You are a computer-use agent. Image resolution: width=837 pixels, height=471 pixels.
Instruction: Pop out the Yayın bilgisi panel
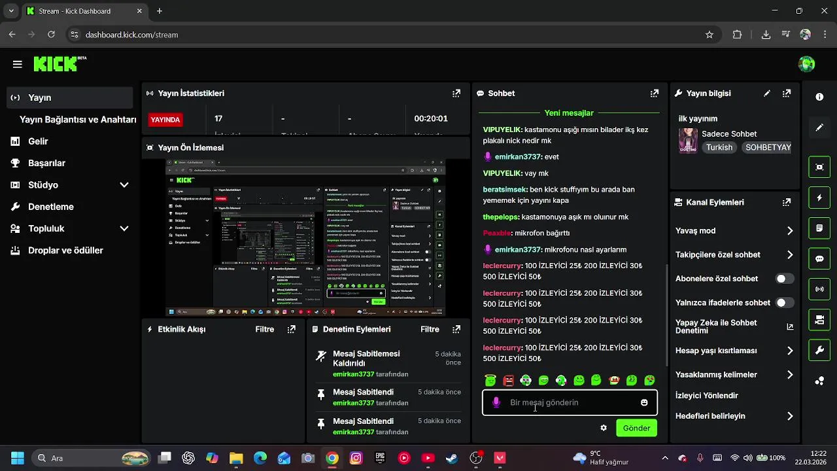click(x=787, y=94)
